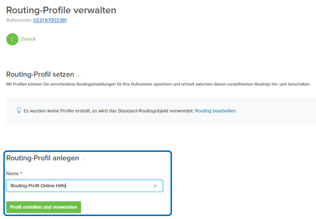Click the lightbulb hint icon
The height and width of the screenshot is (219, 316).
(x=19, y=111)
